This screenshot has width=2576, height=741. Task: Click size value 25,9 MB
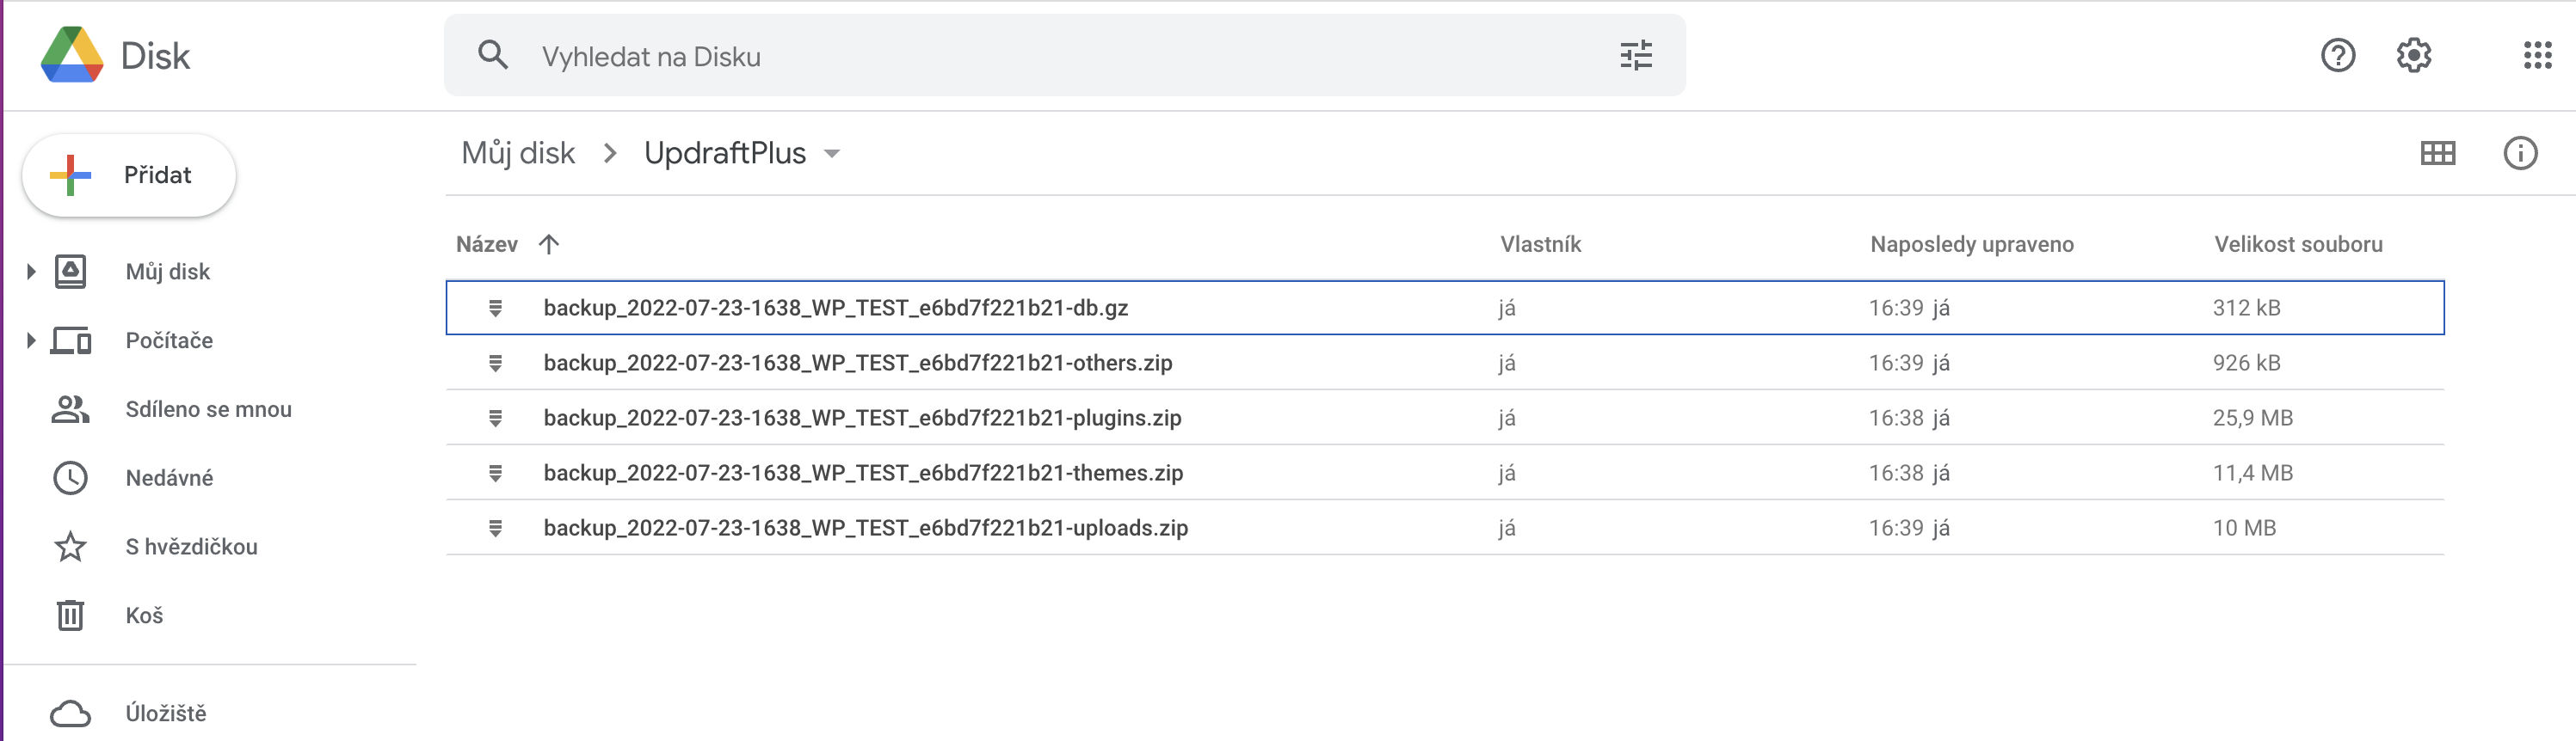2252,418
